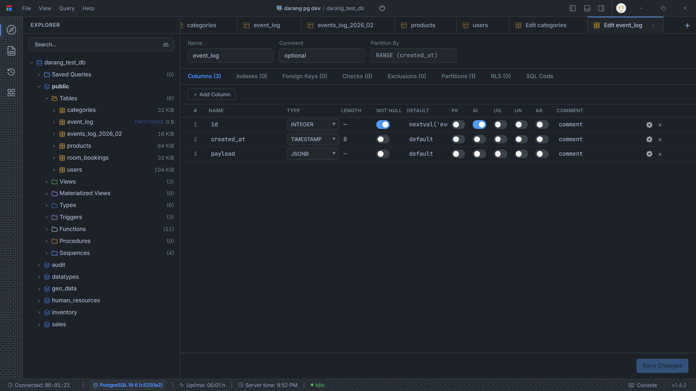Viewport: 696px width, 391px height.
Task: Switch to the Indexes (0) tab
Action: [x=252, y=76]
